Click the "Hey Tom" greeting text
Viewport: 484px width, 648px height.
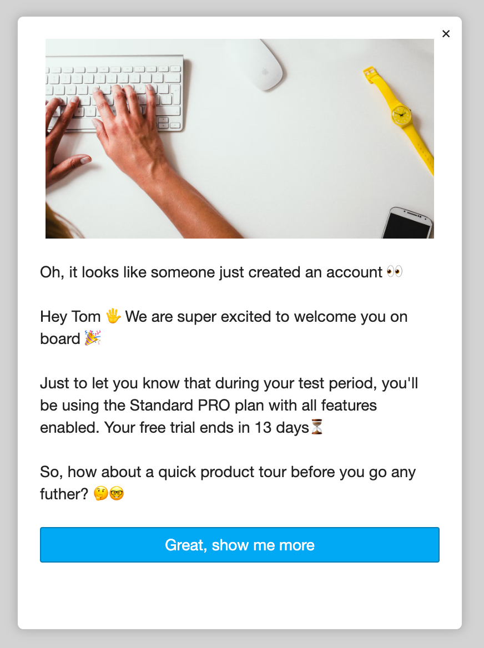tap(70, 317)
